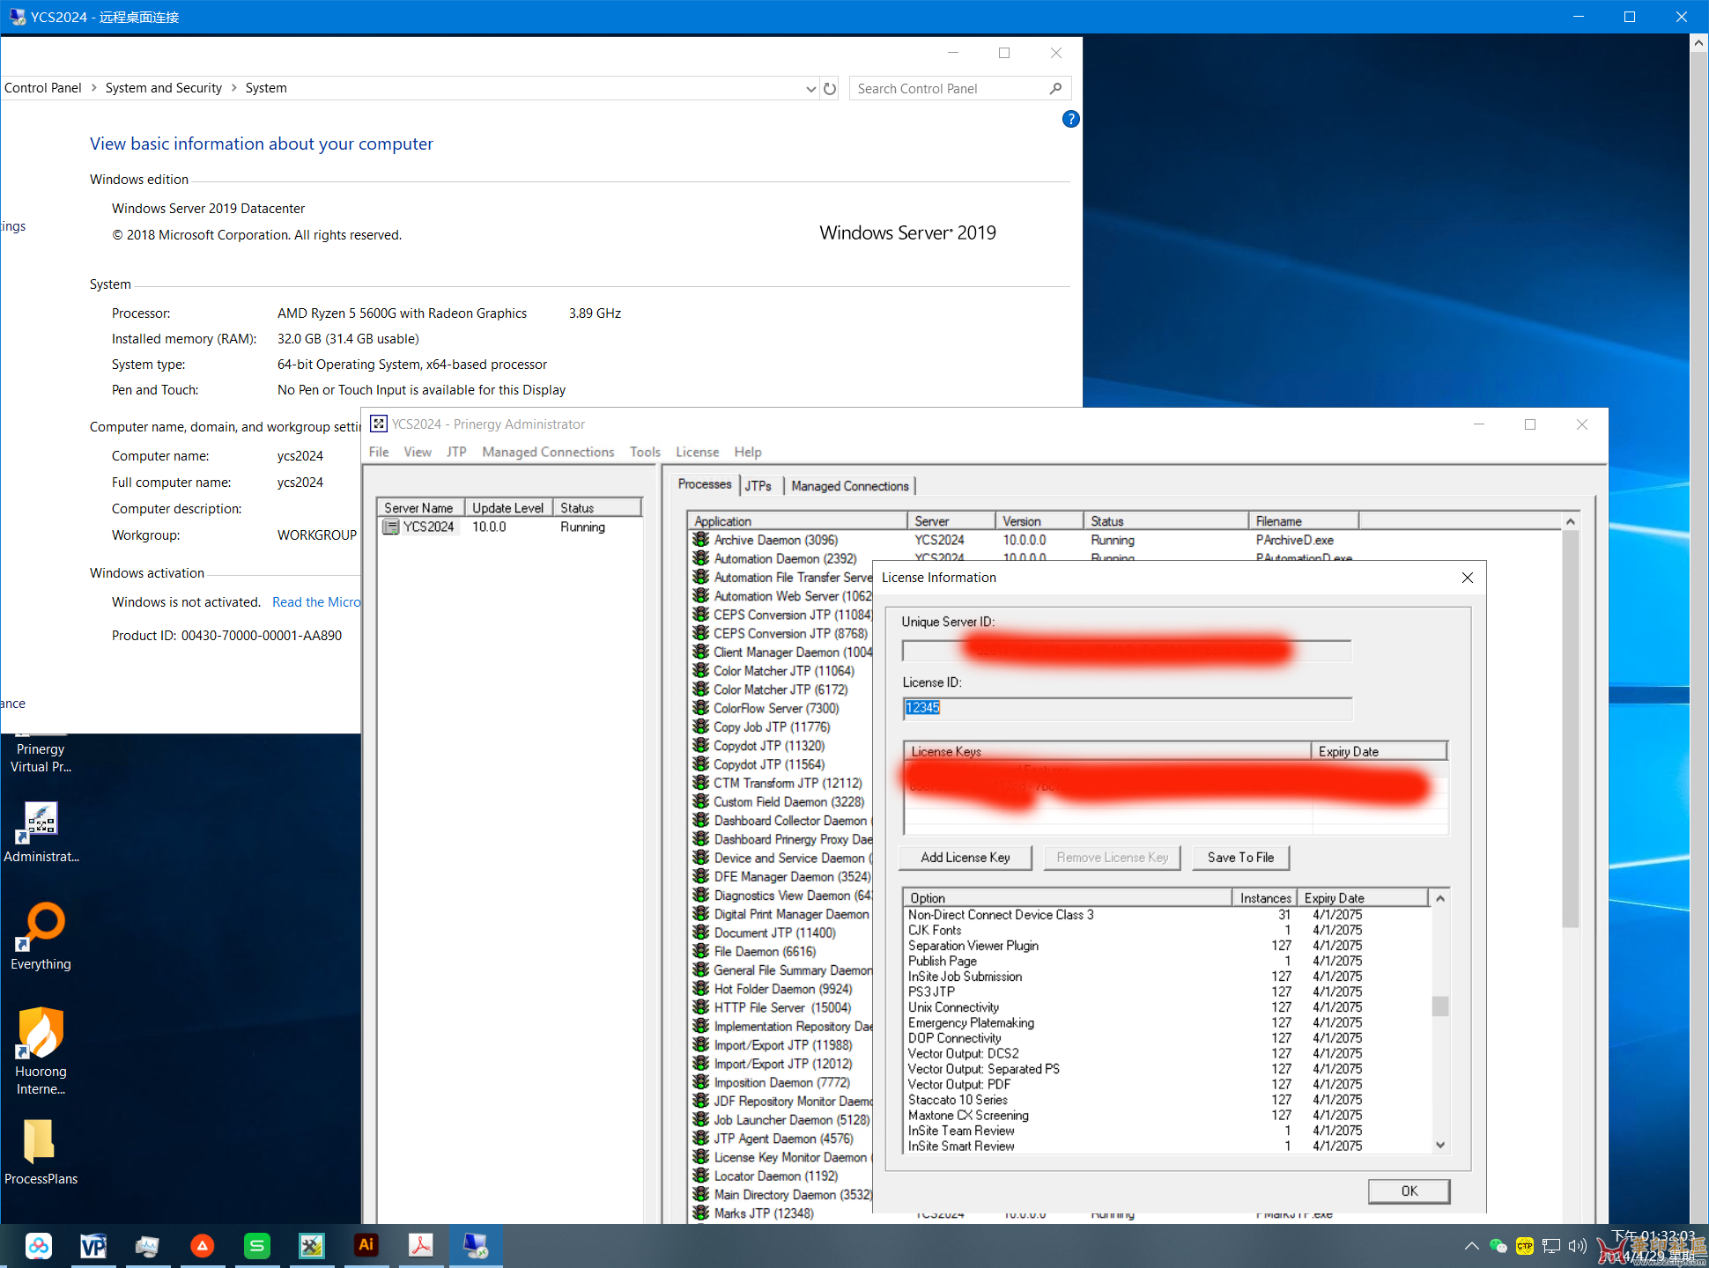Image resolution: width=1709 pixels, height=1268 pixels.
Task: Open the VP taskbar application icon
Action: click(93, 1245)
